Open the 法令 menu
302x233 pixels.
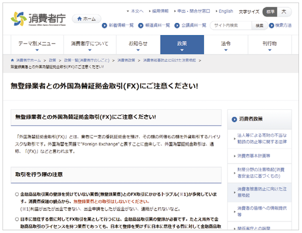pyautogui.click(x=225, y=44)
